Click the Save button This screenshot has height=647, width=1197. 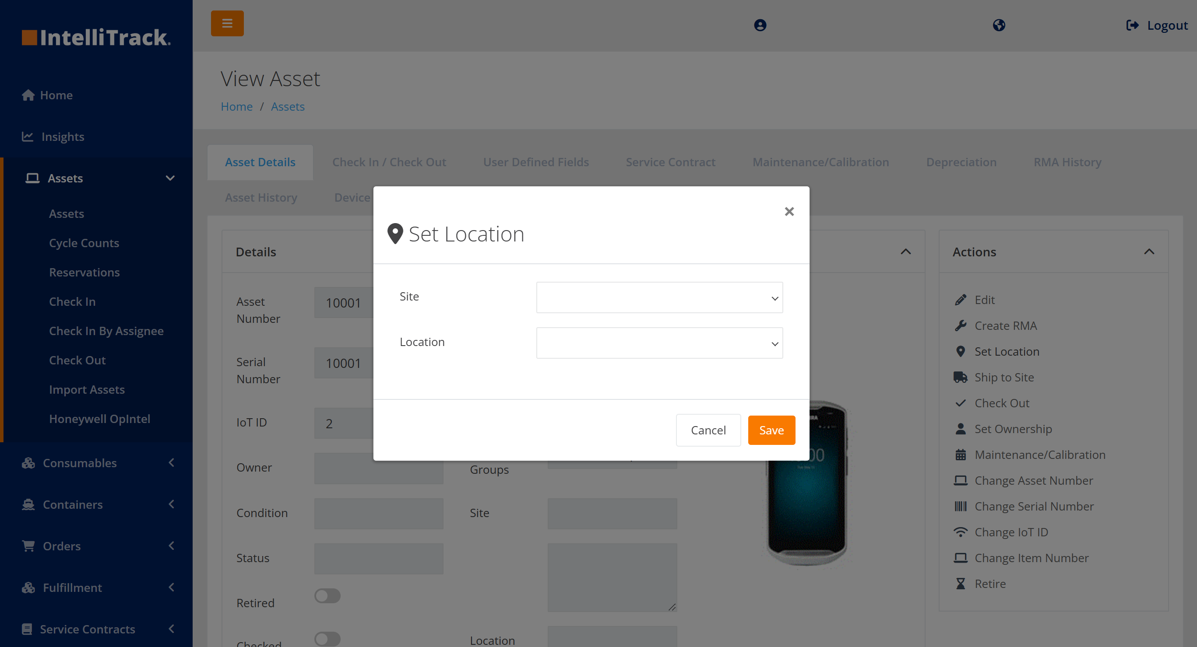tap(771, 430)
